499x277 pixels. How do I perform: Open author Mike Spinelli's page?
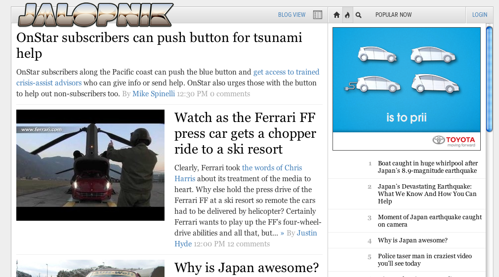point(154,94)
